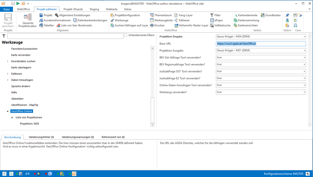
Task: Open BEV Gst-Abfrage Tool dropdown
Action: tap(304, 58)
